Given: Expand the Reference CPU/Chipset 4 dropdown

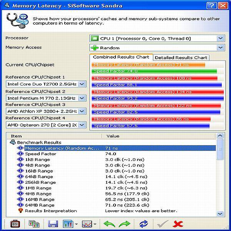Looking at the screenshot, I should click(82, 125).
